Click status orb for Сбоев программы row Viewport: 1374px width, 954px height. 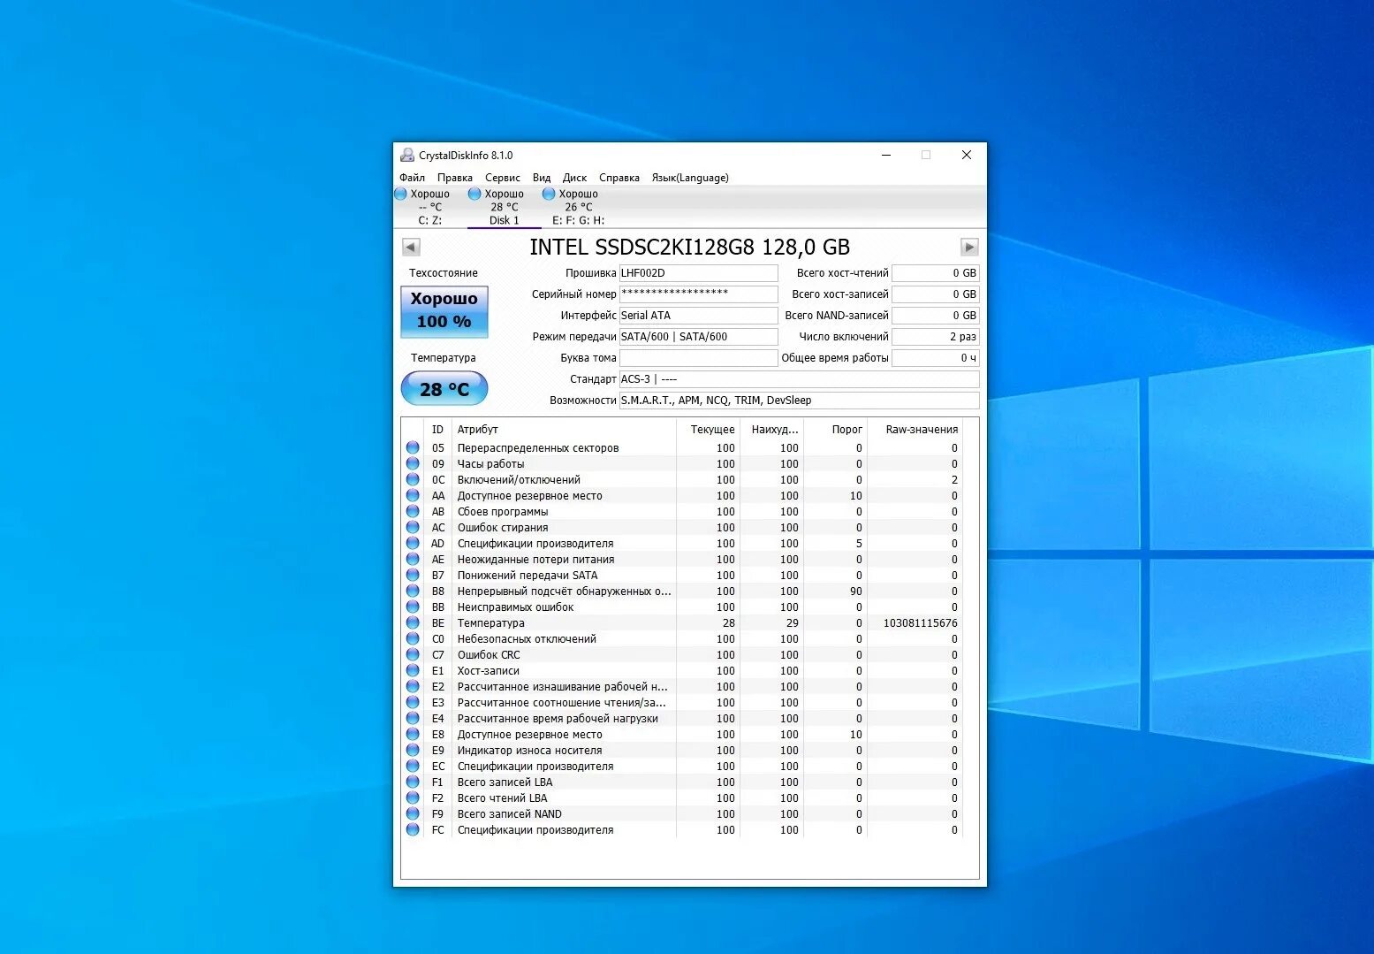pyautogui.click(x=413, y=511)
